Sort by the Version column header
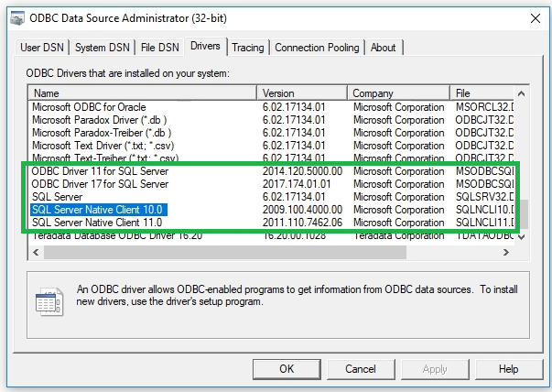 click(303, 93)
